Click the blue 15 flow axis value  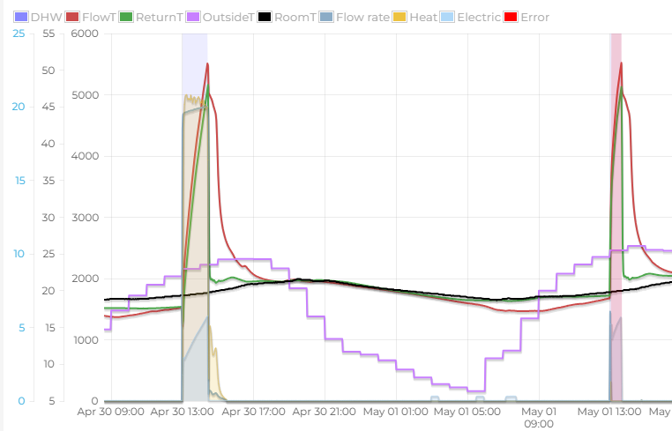20,181
